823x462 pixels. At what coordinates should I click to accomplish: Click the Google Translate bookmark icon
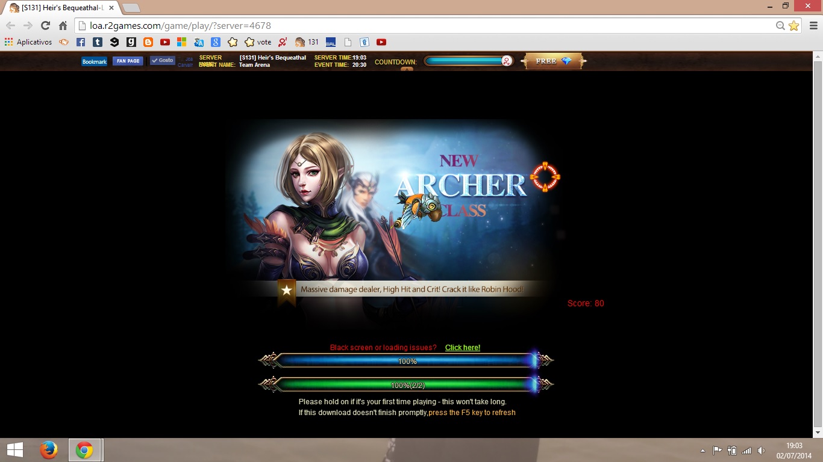point(199,42)
